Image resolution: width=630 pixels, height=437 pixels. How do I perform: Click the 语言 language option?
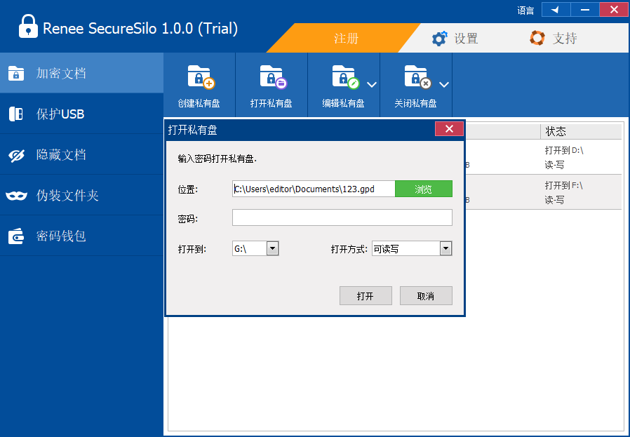(x=525, y=11)
